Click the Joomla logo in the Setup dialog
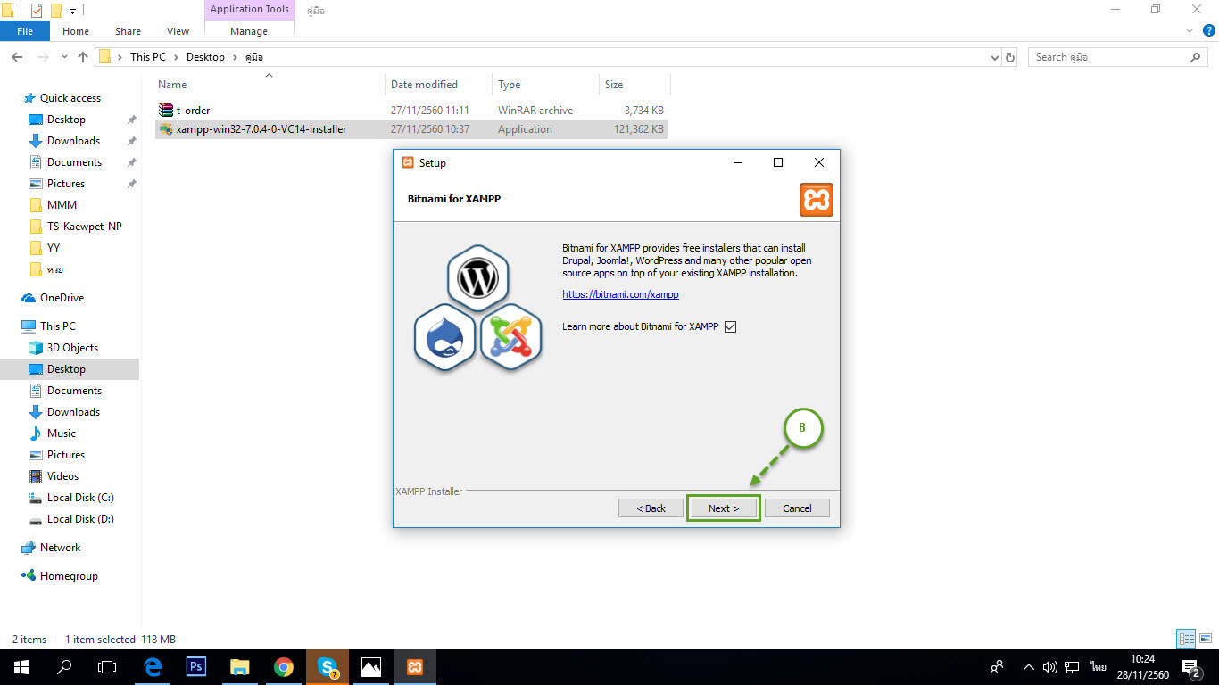The width and height of the screenshot is (1219, 685). [x=511, y=338]
